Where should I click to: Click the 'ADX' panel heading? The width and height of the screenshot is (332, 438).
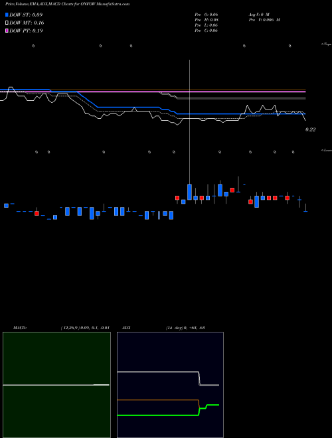[126, 328]
